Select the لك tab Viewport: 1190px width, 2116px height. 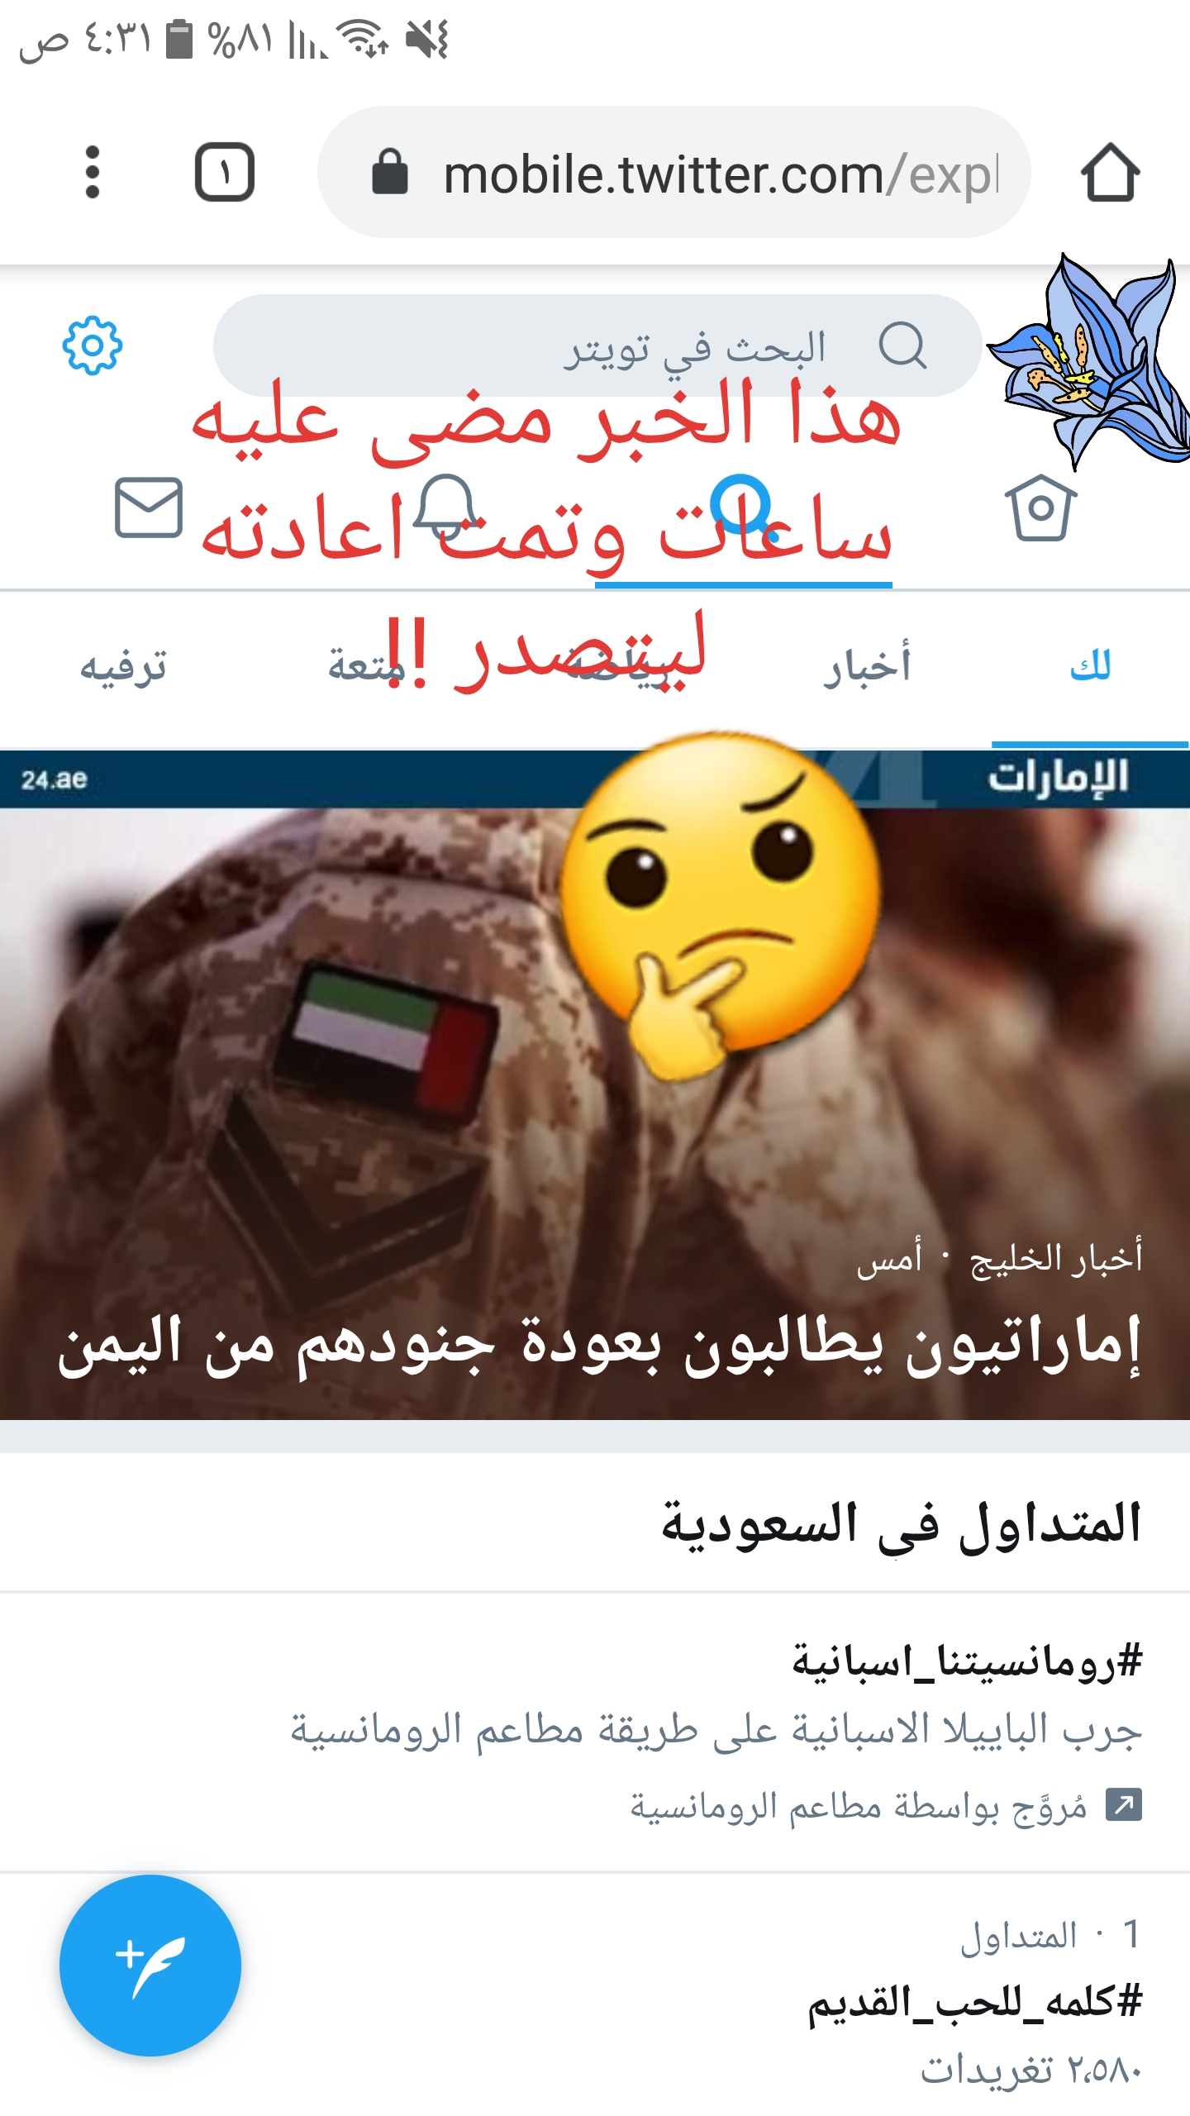(x=1090, y=666)
